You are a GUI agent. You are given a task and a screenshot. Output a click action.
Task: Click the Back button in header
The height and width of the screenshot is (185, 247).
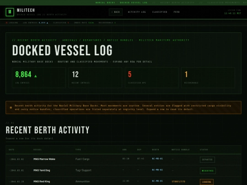pyautogui.click(x=116, y=12)
